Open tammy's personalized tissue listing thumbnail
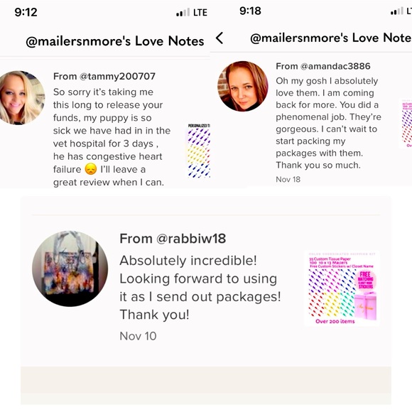The image size is (412, 412). (199, 151)
